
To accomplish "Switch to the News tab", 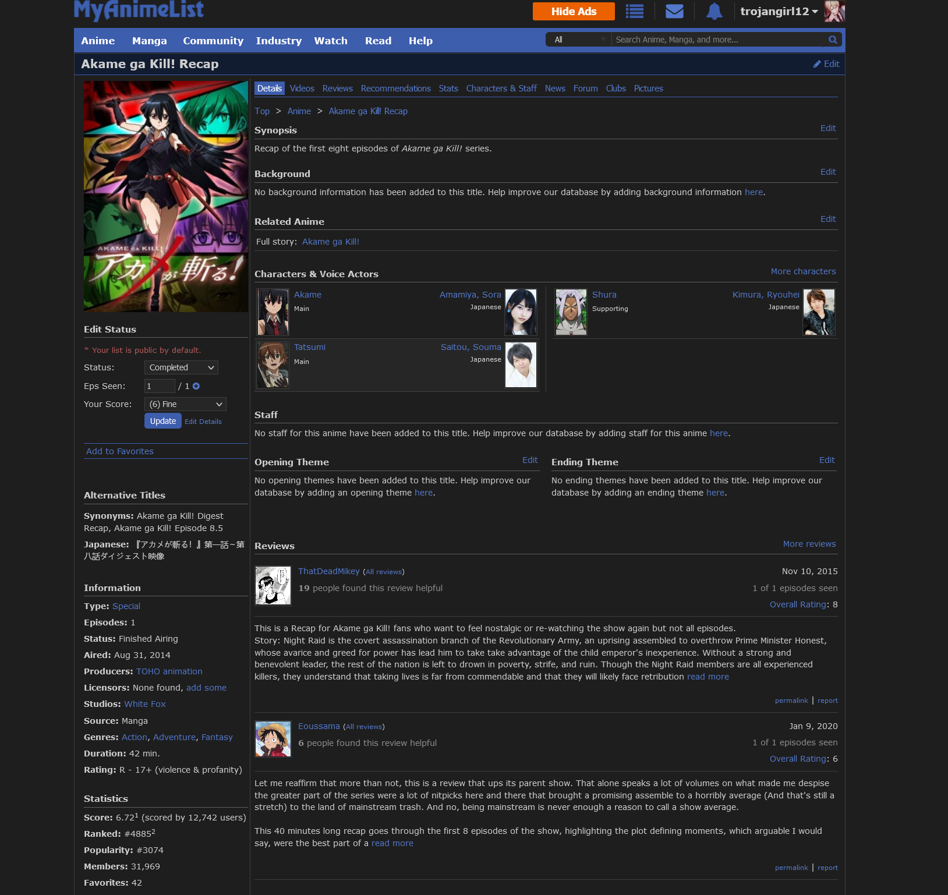I will 555,89.
